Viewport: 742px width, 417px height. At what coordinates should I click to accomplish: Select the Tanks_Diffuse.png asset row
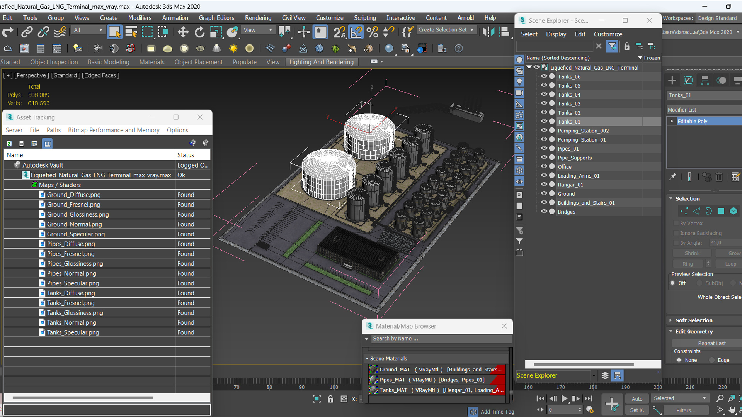point(107,293)
